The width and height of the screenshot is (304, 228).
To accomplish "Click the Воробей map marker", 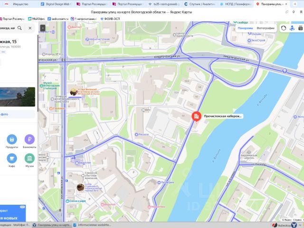I will coord(103,205).
